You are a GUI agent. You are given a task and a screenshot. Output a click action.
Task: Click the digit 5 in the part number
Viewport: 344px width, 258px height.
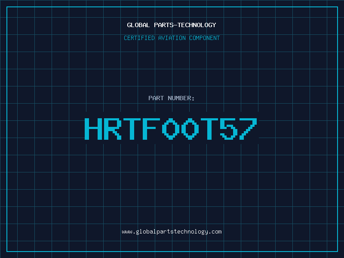click(229, 128)
